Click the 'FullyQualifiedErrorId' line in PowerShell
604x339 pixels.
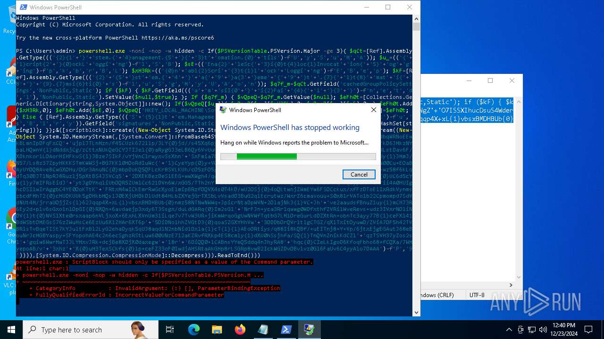[x=126, y=295]
